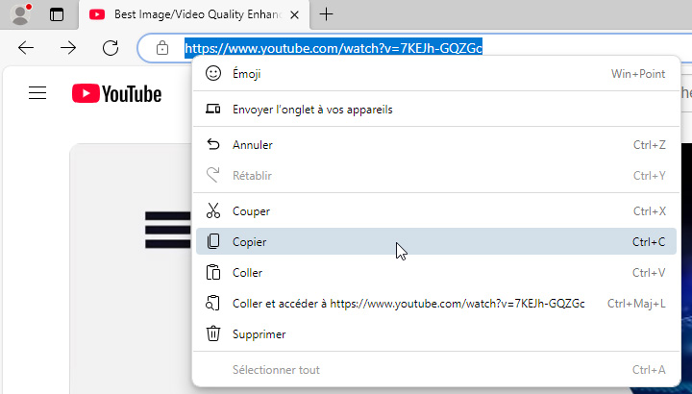Click the Ctrl+Maj+L shortcut text
Screen dimensions: 692x394
[636, 304]
